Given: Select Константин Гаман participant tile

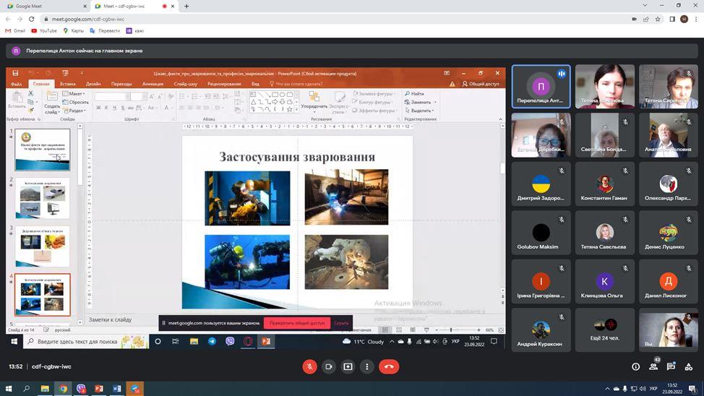Looking at the screenshot, I should [605, 184].
